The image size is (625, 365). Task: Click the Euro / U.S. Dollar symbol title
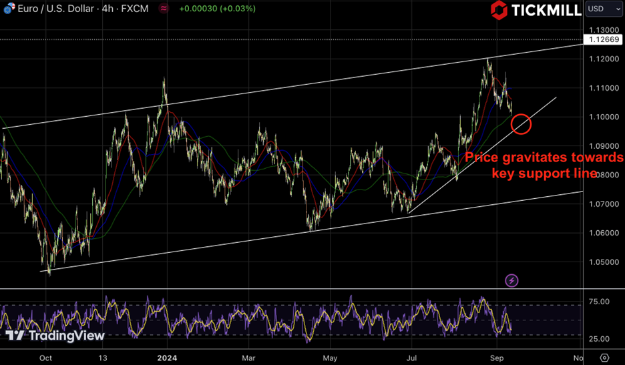(x=56, y=9)
